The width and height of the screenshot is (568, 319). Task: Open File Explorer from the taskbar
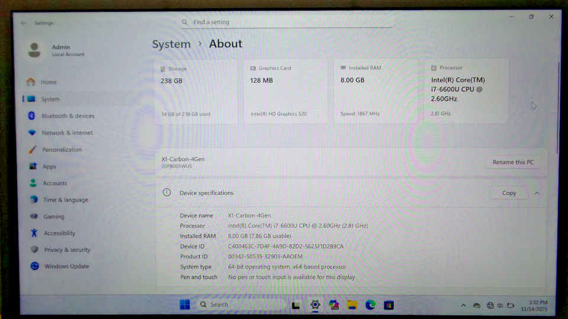(x=352, y=305)
